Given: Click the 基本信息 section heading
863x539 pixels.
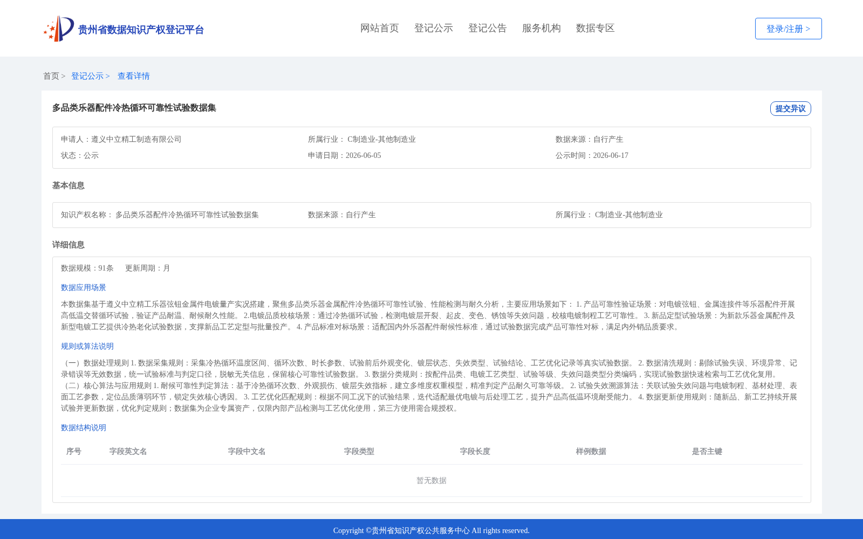Looking at the screenshot, I should click(x=69, y=185).
